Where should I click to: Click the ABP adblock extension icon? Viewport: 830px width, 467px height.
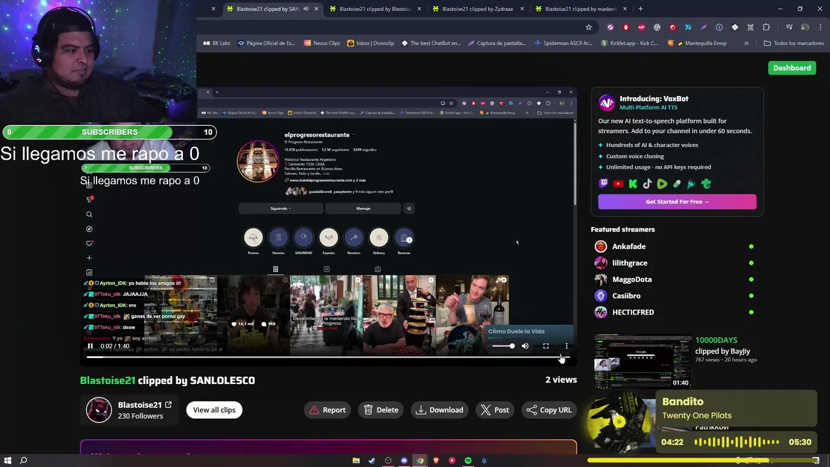point(641,27)
